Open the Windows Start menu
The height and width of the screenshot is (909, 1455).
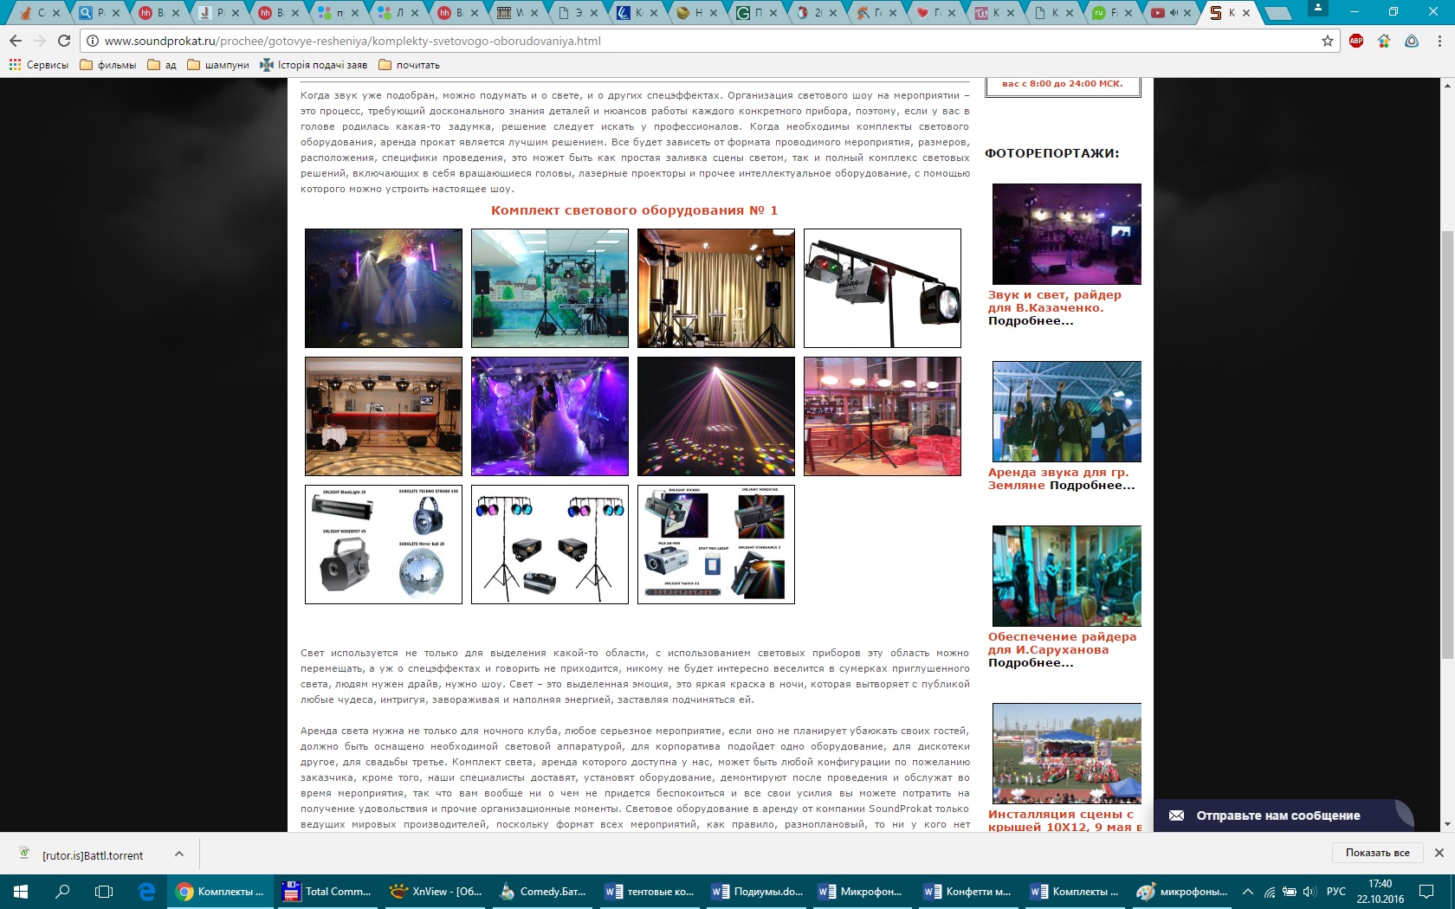(x=21, y=891)
